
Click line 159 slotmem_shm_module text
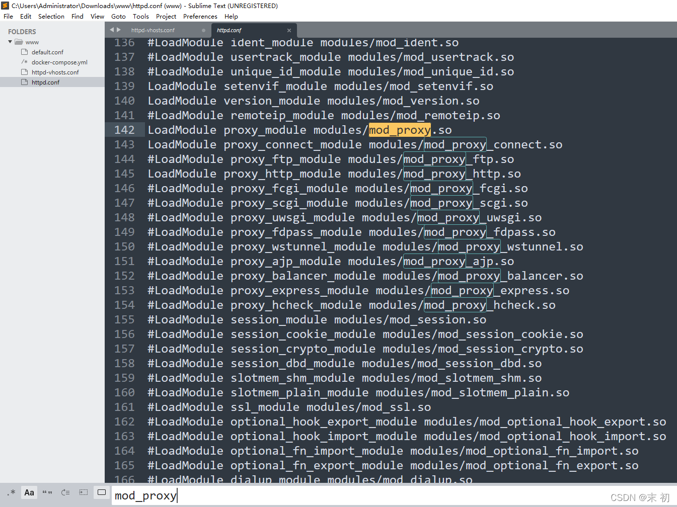tap(292, 378)
